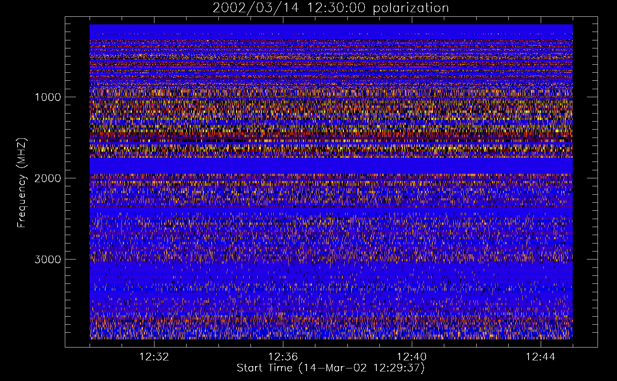Click the 12:44 time tick label
617x381 pixels.
(541, 357)
